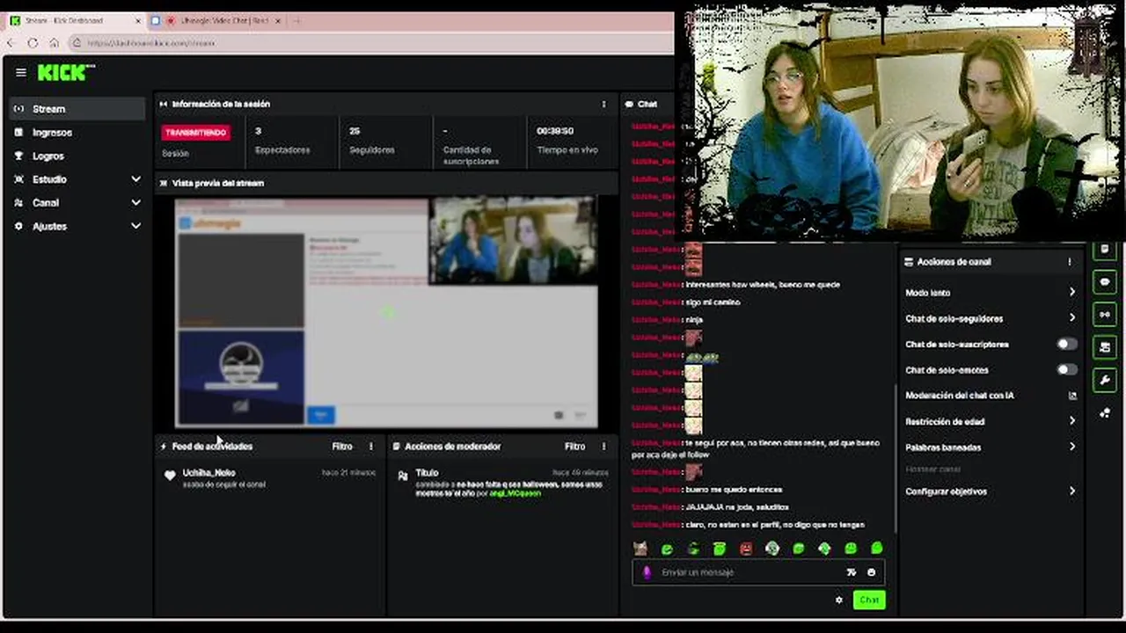
Task: Click the angl_MCQueen moderator link
Action: tap(515, 493)
